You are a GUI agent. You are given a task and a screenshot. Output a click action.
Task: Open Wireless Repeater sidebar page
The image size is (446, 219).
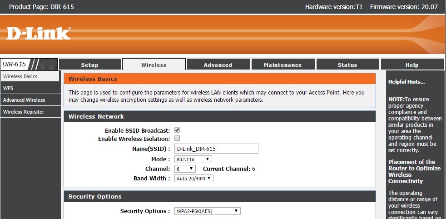pyautogui.click(x=30, y=112)
